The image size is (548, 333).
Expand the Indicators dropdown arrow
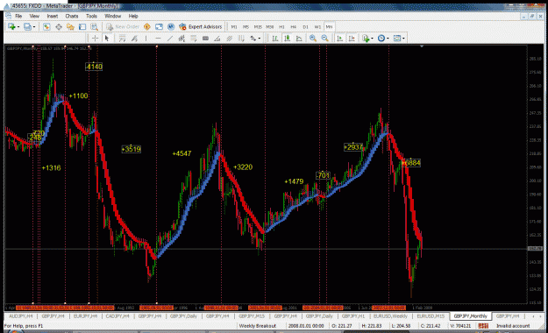(372, 39)
